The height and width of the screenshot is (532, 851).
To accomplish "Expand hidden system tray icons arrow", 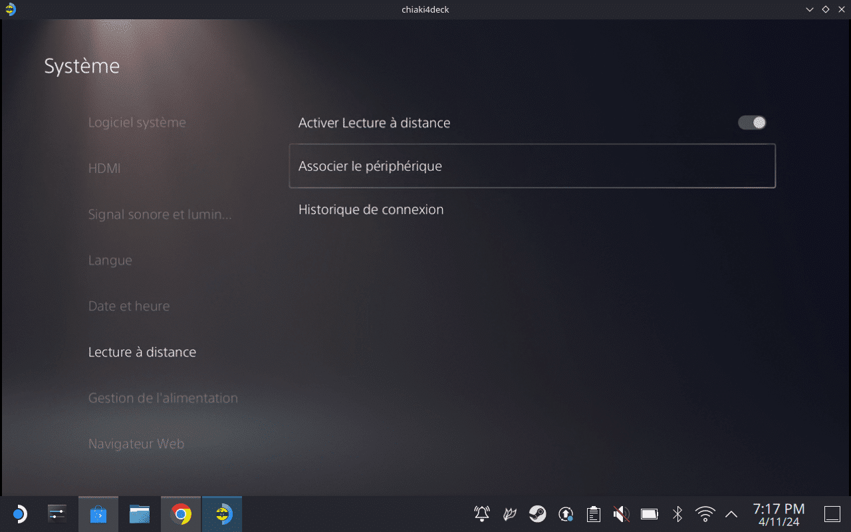I will point(731,514).
